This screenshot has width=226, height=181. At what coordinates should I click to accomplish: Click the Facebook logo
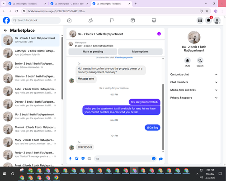point(6,20)
